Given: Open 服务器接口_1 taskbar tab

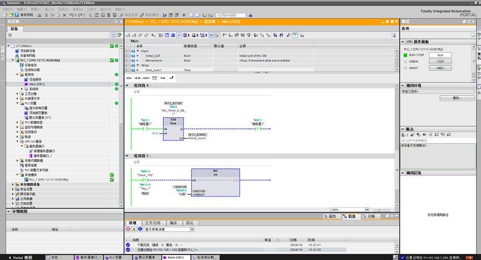Looking at the screenshot, I should [x=88, y=258].
